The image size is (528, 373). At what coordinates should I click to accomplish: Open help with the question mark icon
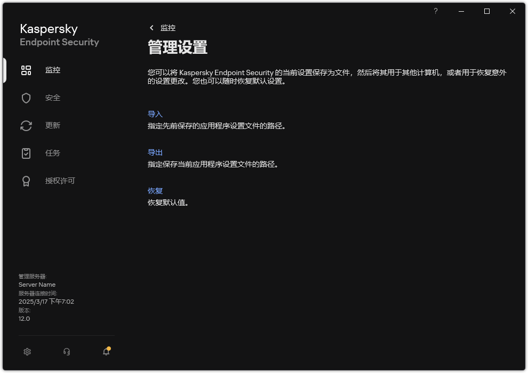click(435, 11)
